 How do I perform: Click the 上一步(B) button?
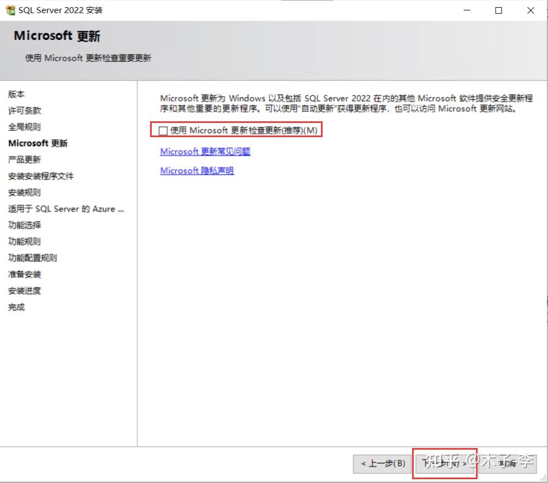[x=383, y=463]
